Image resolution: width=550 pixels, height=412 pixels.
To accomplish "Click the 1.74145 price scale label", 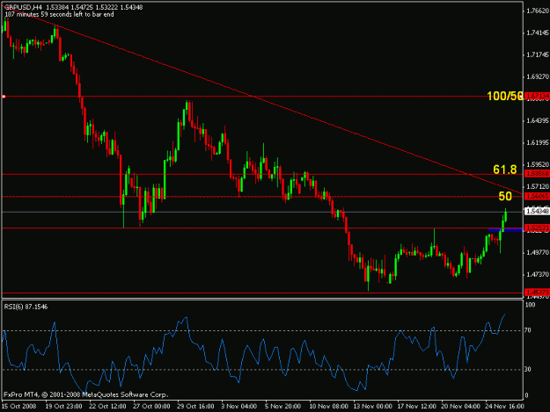I will (x=538, y=33).
